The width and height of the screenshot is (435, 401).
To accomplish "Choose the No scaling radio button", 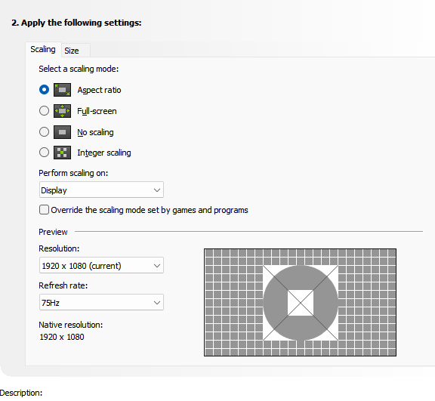I will tap(44, 131).
